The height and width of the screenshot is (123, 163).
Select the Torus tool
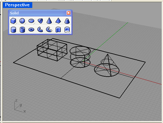pos(31,30)
